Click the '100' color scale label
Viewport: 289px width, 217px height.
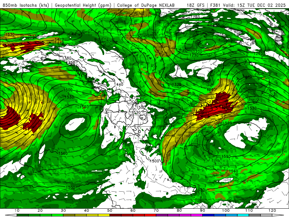click(x=225, y=210)
